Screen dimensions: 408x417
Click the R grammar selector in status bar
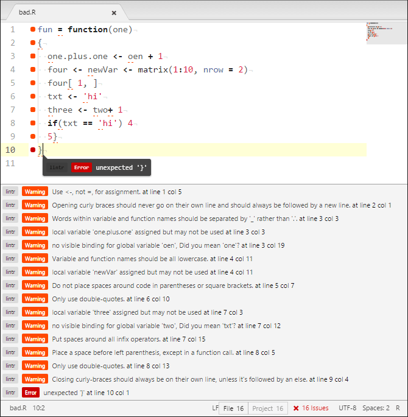398,408
